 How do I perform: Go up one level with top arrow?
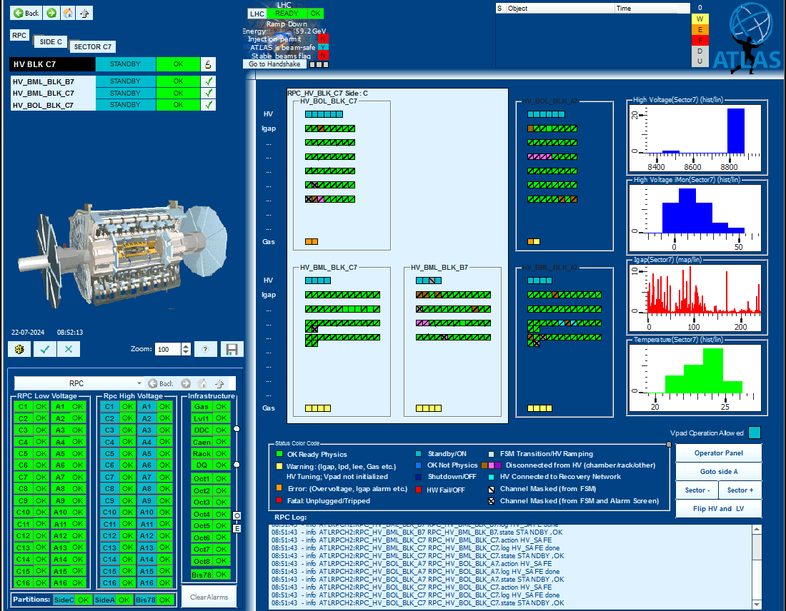tap(85, 13)
